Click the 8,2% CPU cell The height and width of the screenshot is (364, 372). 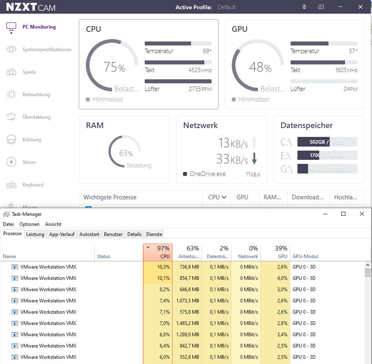158,290
